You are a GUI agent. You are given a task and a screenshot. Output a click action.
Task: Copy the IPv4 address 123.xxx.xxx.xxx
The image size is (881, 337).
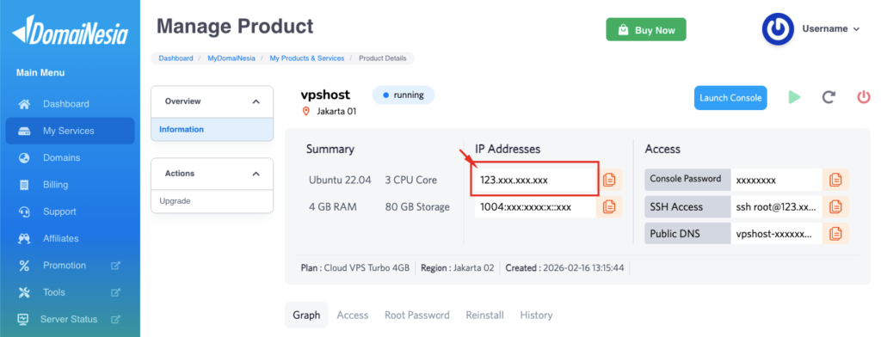609,180
